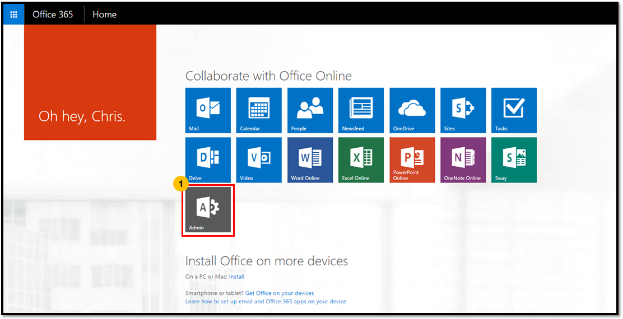Screen dimensions: 623x319
Task: Click the Install link for PC or Mac
Action: (236, 276)
